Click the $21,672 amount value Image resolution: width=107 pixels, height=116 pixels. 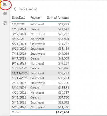[x=64, y=102]
